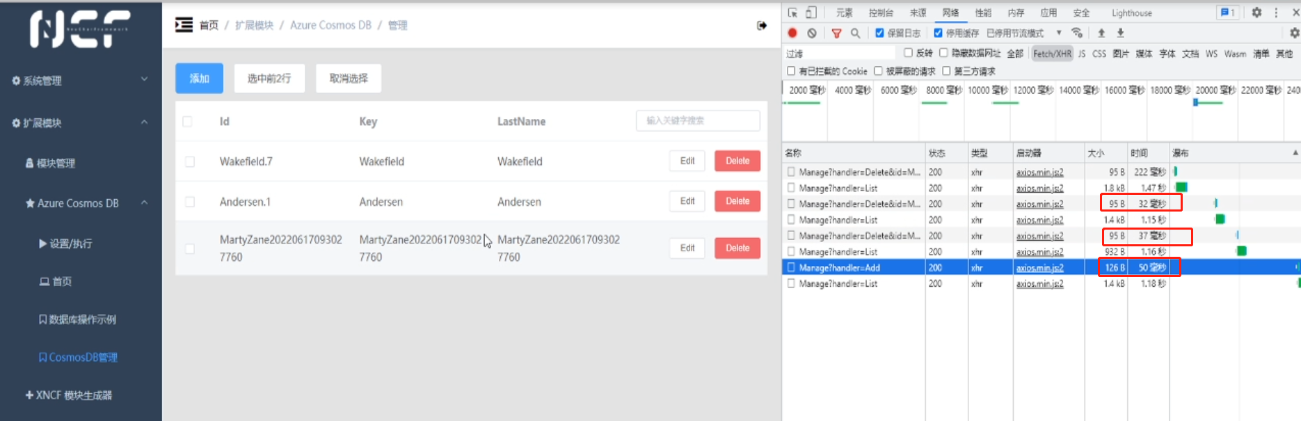Stop recording with the red record icon

(792, 33)
